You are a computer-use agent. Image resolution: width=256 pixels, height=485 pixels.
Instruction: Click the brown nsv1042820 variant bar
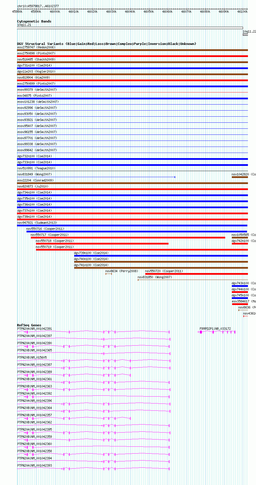[240, 177]
